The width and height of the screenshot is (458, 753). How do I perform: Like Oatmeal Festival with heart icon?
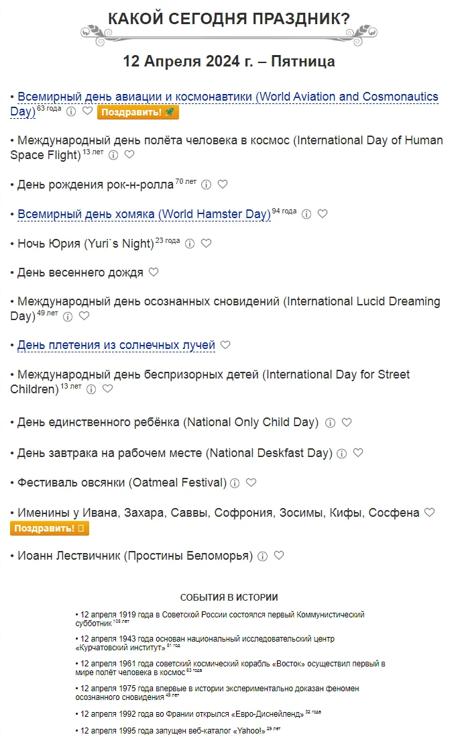(x=251, y=483)
